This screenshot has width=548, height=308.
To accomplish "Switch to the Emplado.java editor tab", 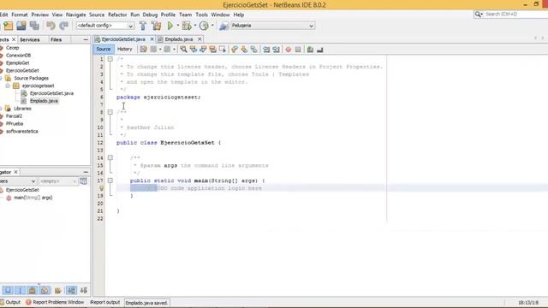I will [179, 39].
